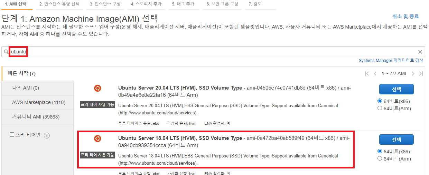Screen dimensions: 429x175
Task: Click the 1 ~ 7/7 AMI pager text
Action: (393, 73)
